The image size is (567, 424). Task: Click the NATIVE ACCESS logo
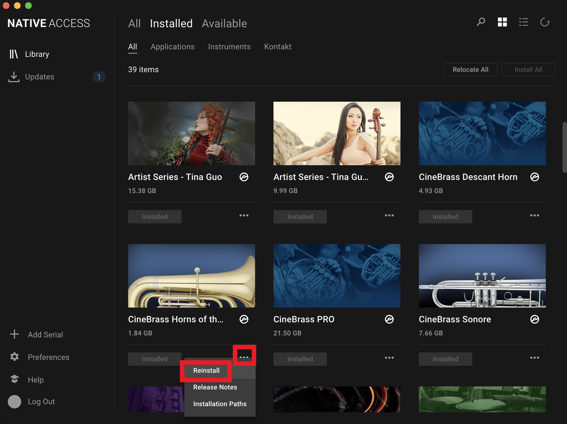click(49, 23)
